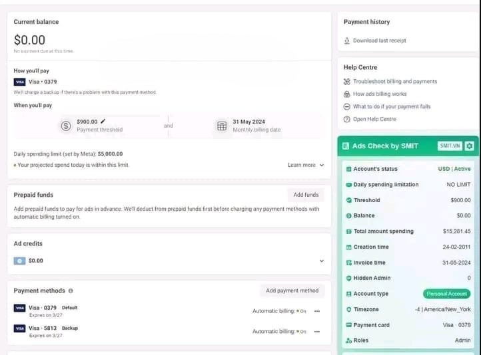Open more options for Visa 5813 backup card

coord(317,331)
